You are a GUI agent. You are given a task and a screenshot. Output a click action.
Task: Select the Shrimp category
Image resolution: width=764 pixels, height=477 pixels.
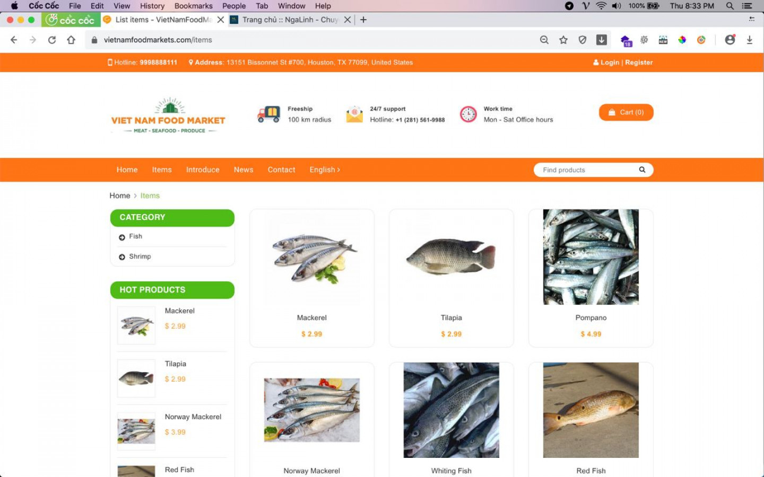tap(140, 257)
